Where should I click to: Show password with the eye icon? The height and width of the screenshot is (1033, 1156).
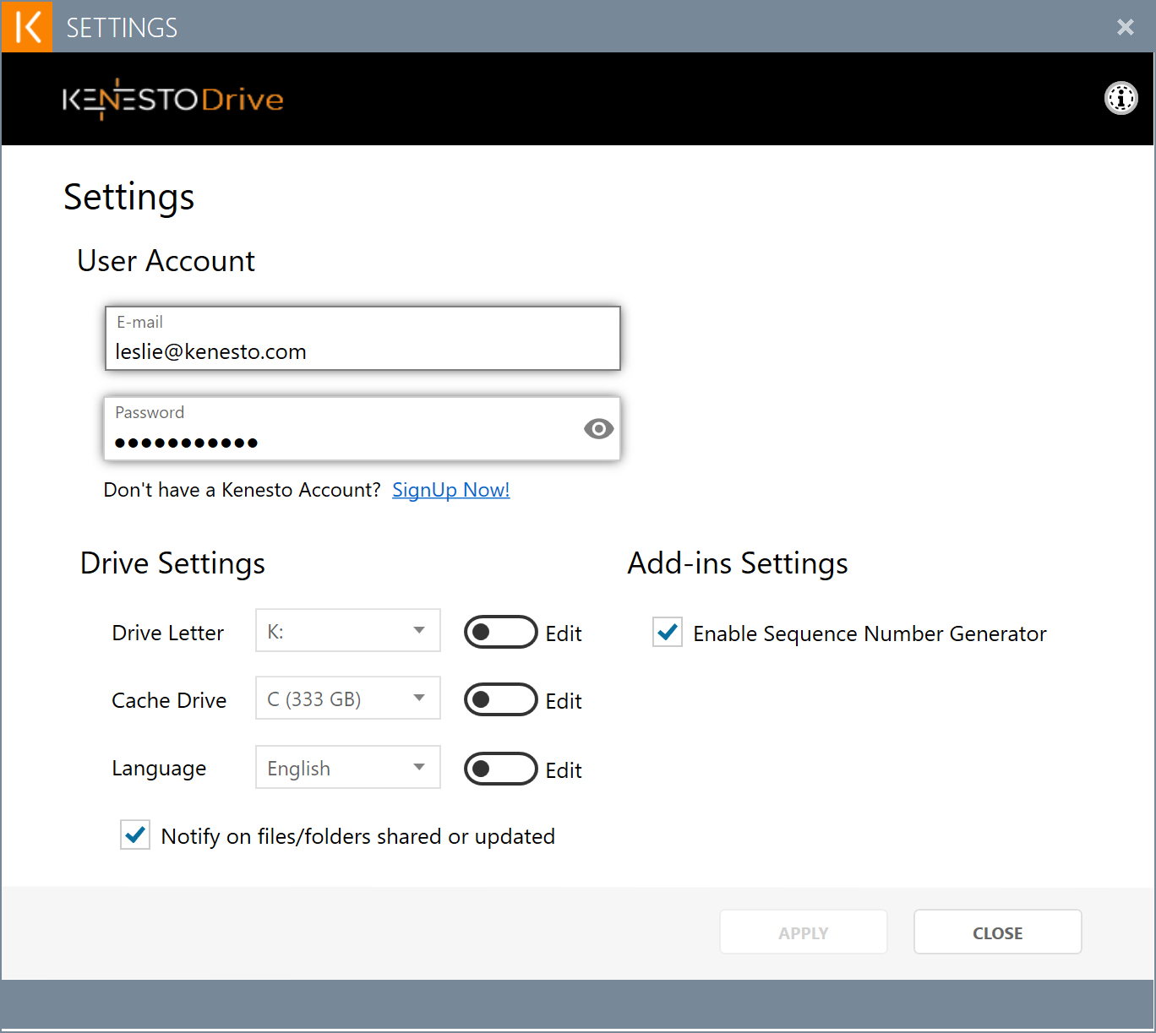[598, 429]
